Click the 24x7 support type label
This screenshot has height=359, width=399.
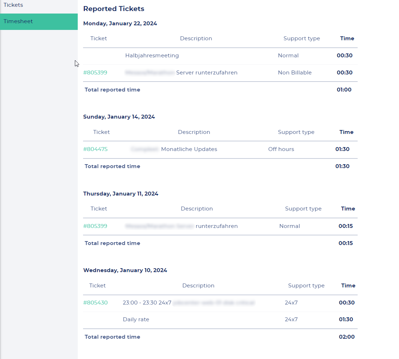[291, 302]
